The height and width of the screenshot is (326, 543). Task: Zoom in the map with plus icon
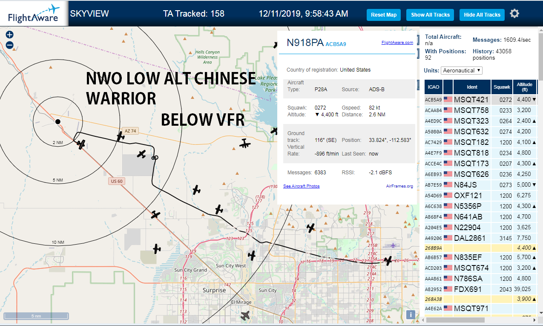[10, 35]
